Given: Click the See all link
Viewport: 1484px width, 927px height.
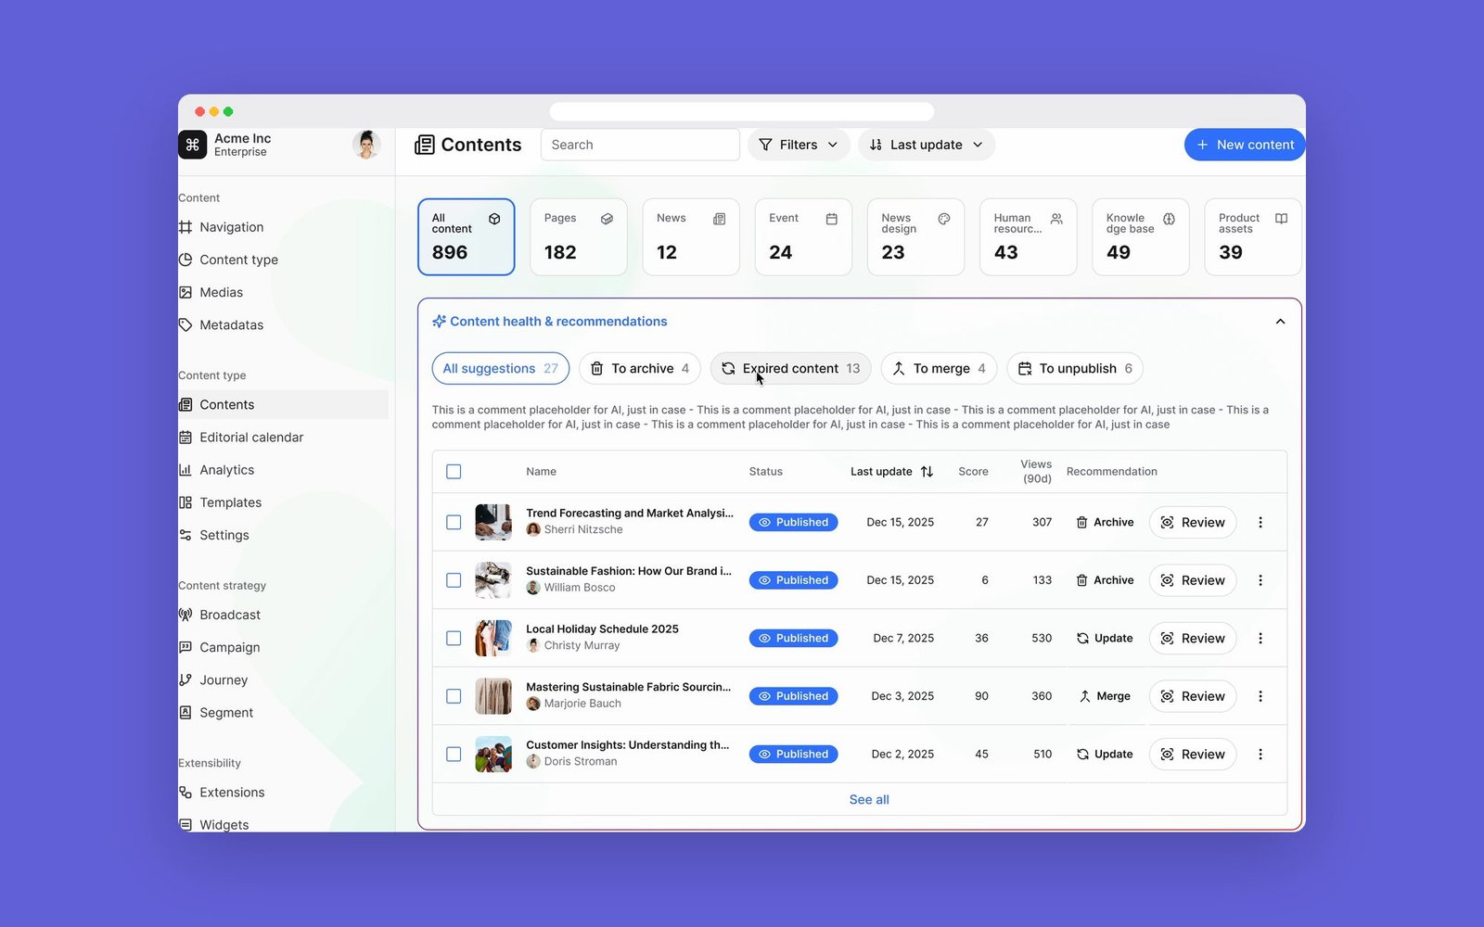Looking at the screenshot, I should tap(869, 799).
